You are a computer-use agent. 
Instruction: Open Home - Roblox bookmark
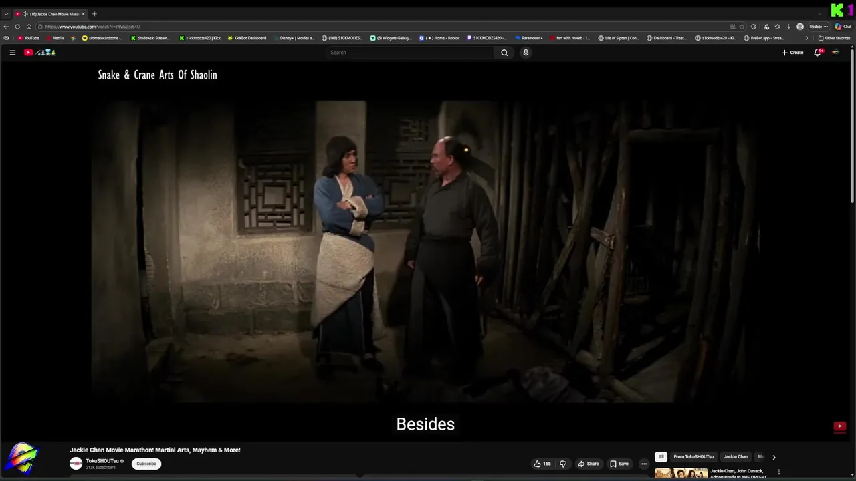[439, 38]
